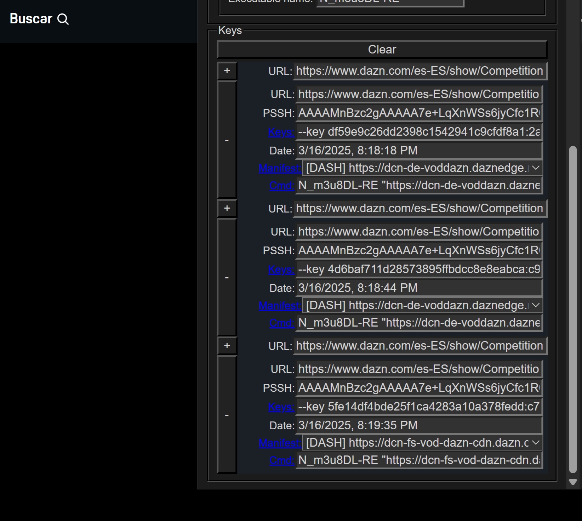Click the Cmd link in the 8:19:35 PM entry
Screen dimensions: 582x521
[282, 460]
